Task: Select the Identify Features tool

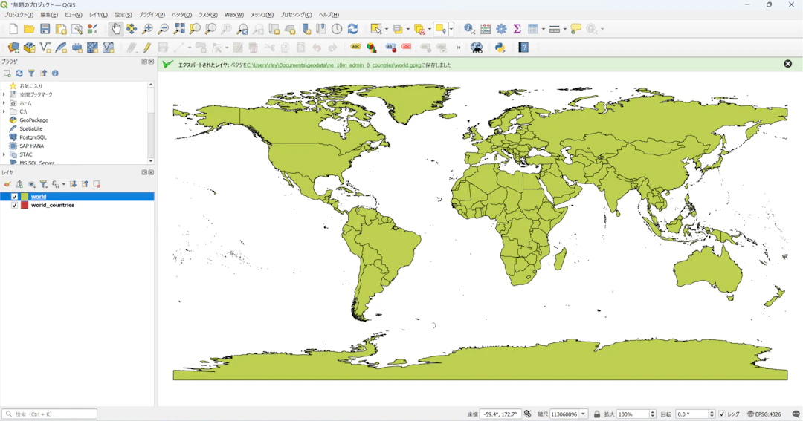Action: click(469, 29)
